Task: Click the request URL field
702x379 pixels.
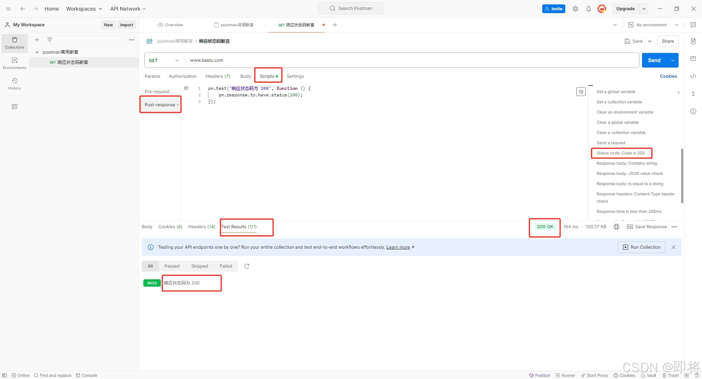Action: click(412, 60)
